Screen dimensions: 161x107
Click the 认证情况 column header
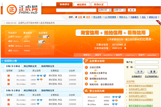[43, 33]
